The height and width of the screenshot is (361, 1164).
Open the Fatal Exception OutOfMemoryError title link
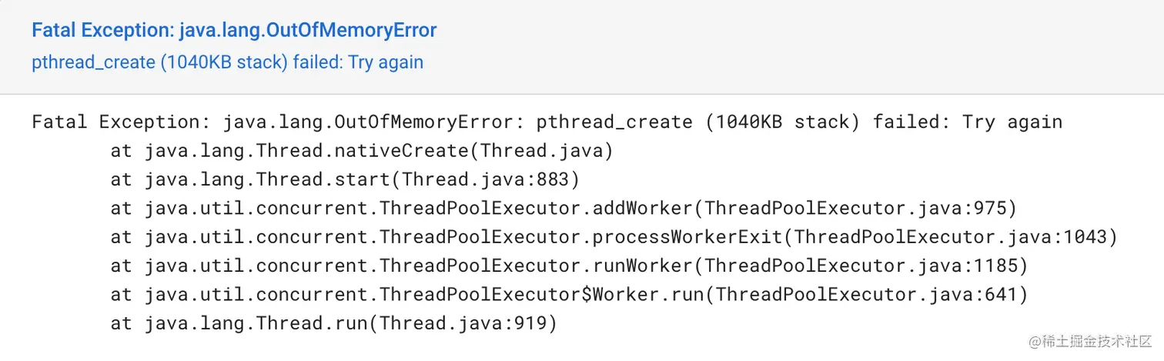[x=234, y=31]
